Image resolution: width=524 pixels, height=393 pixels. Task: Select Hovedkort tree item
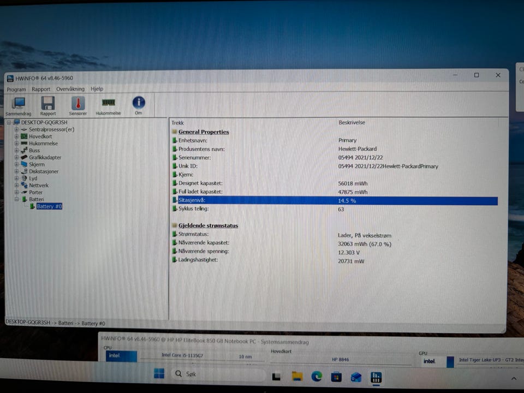(40, 136)
